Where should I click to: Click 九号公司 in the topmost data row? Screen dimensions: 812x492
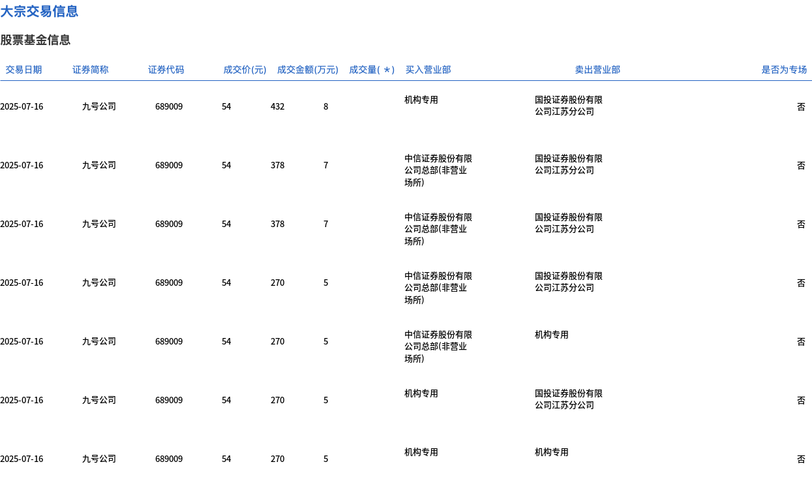tap(98, 106)
